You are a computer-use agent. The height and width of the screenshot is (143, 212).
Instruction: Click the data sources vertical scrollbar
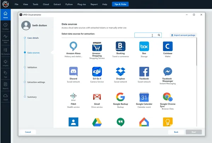[197, 52]
